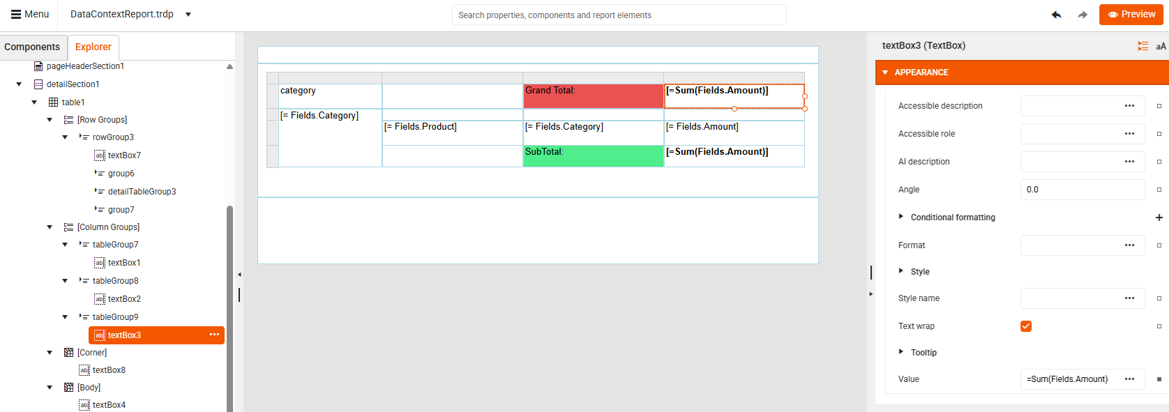Add conditional formatting with plus icon
The image size is (1169, 412).
[x=1159, y=218]
